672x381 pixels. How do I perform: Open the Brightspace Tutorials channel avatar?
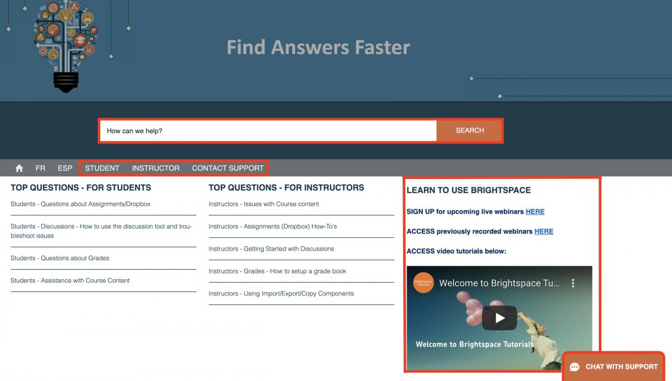(x=424, y=283)
